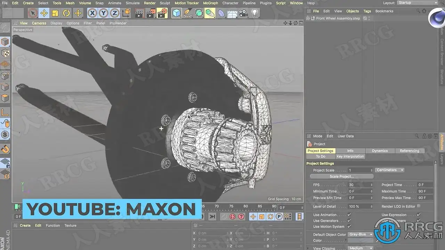Screen dimensions: 445x250
Task: Open the Info tab
Action: click(350, 151)
